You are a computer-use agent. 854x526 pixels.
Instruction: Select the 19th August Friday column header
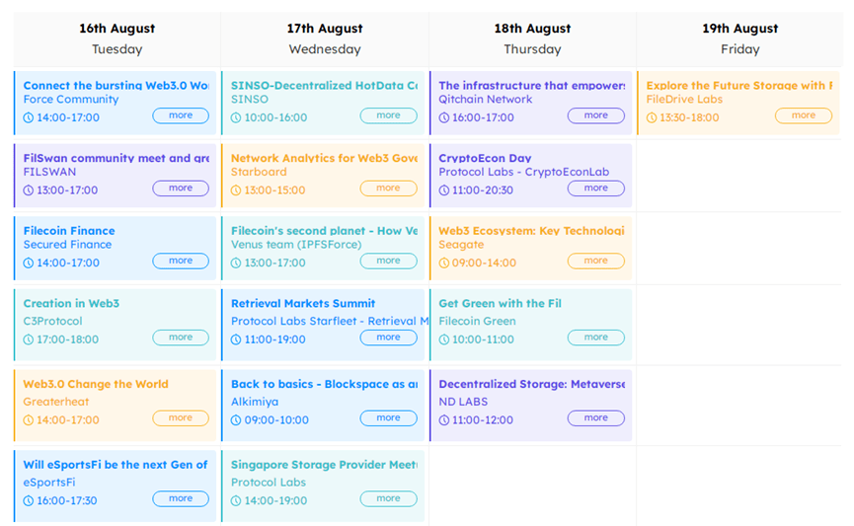(739, 38)
